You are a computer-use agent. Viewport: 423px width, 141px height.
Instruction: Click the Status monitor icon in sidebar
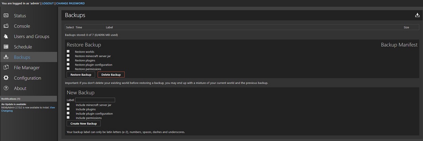tap(6, 16)
